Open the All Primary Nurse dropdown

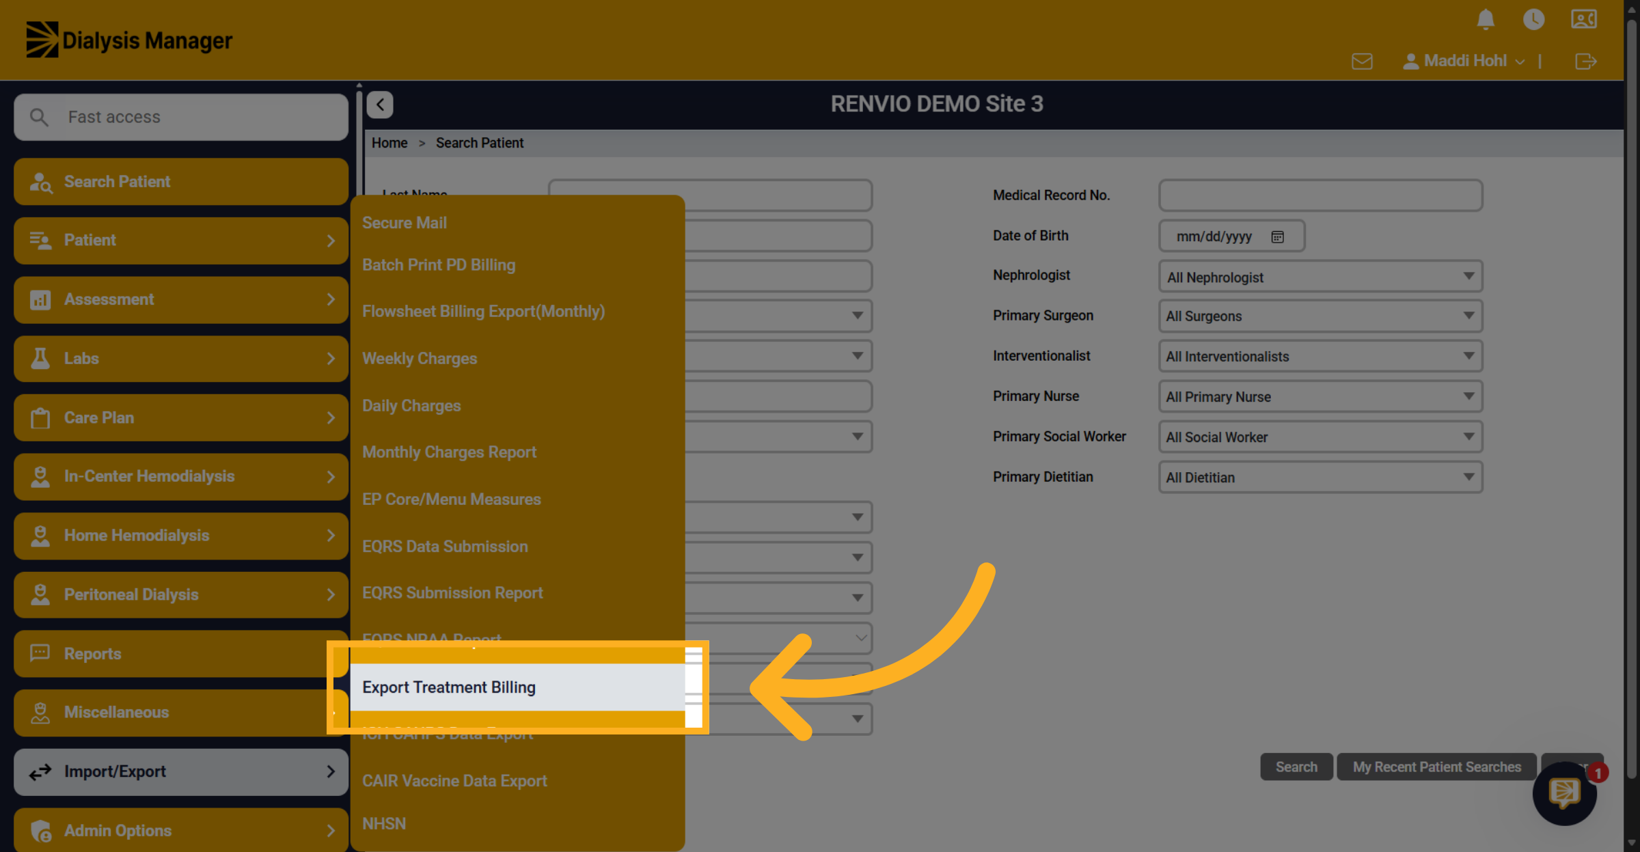1320,396
